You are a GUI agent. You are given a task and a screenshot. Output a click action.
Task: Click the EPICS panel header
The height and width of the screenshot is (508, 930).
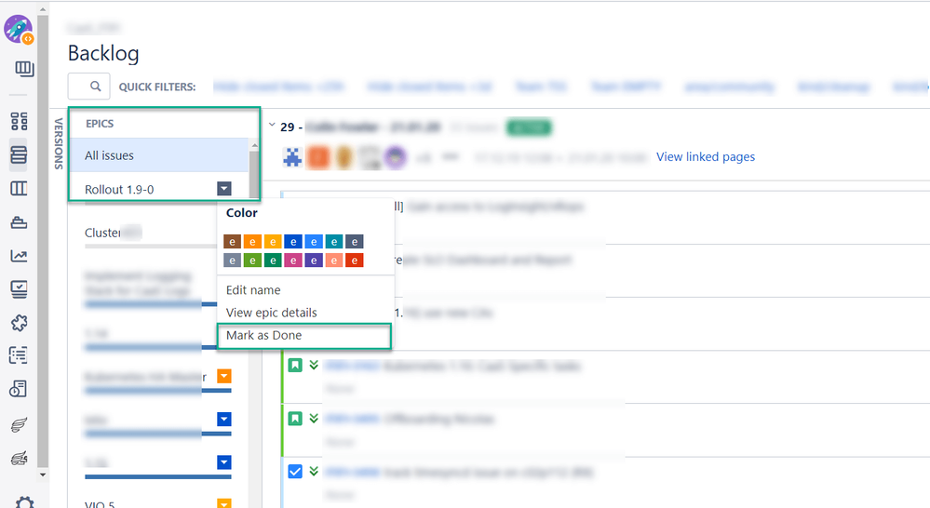click(100, 124)
